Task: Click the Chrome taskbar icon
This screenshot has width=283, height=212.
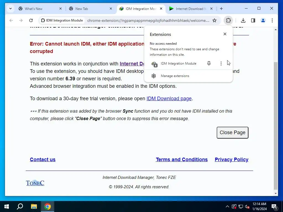Action: (x=48, y=206)
